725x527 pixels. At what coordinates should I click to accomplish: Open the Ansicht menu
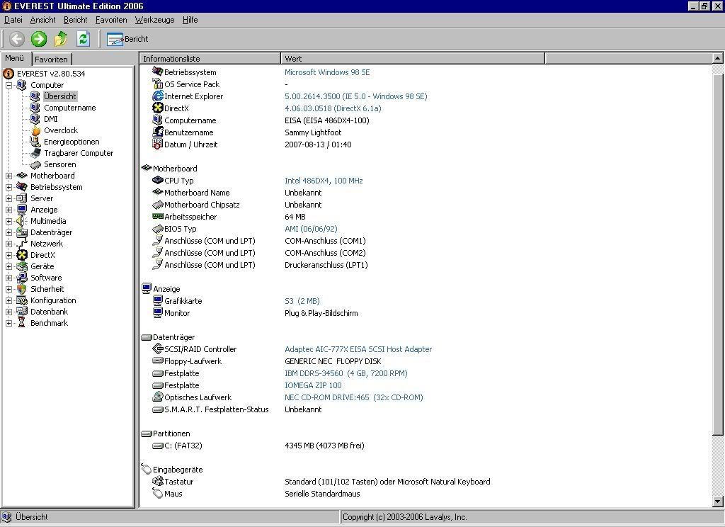pos(42,20)
